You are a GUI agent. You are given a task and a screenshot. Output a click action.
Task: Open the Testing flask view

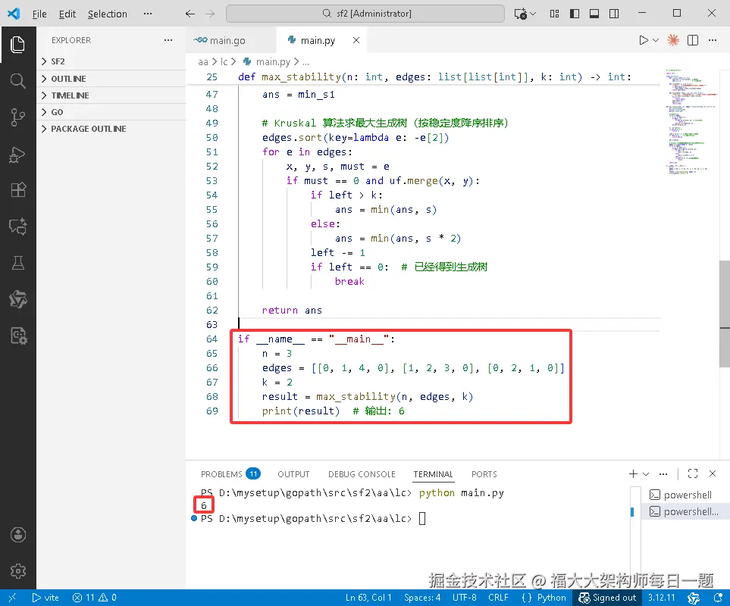[x=17, y=263]
